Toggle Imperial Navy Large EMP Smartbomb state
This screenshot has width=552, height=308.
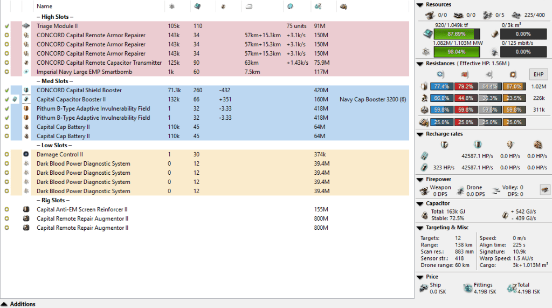tap(6, 72)
